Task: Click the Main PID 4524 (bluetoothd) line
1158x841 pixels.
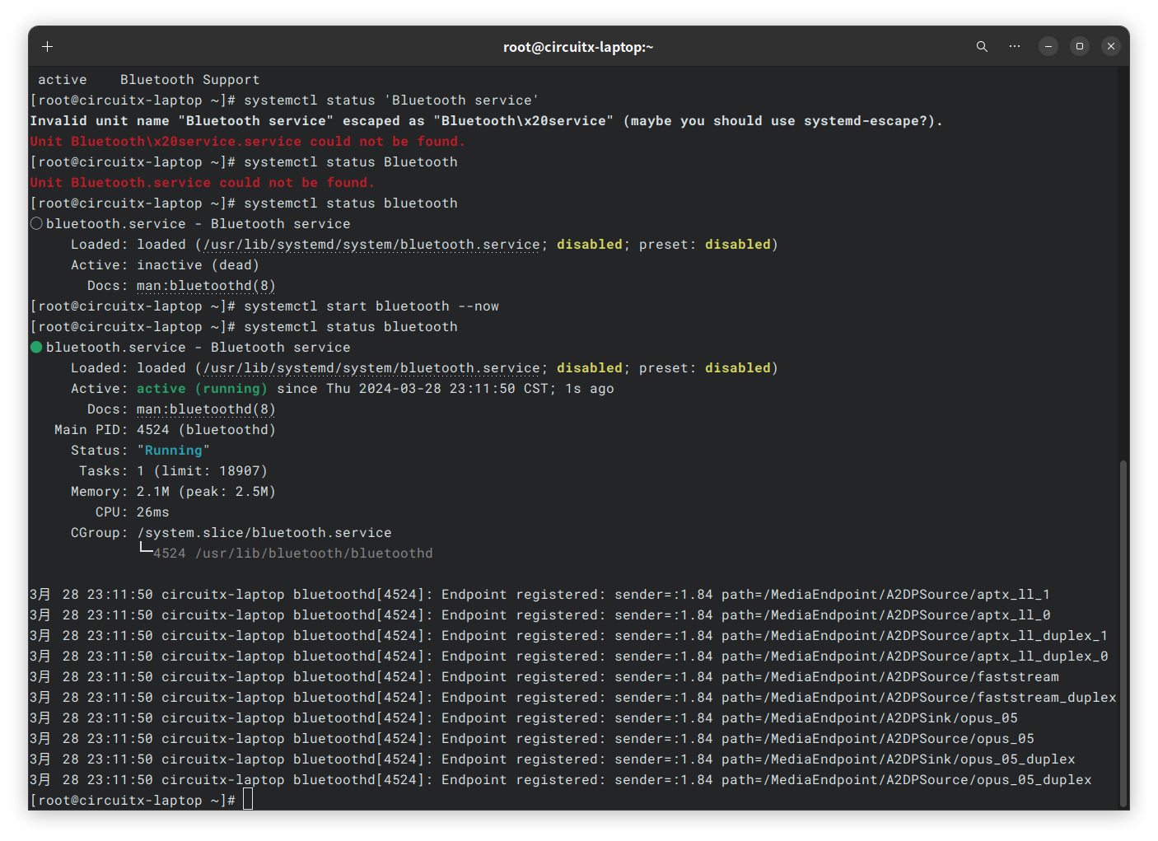Action: 165,430
